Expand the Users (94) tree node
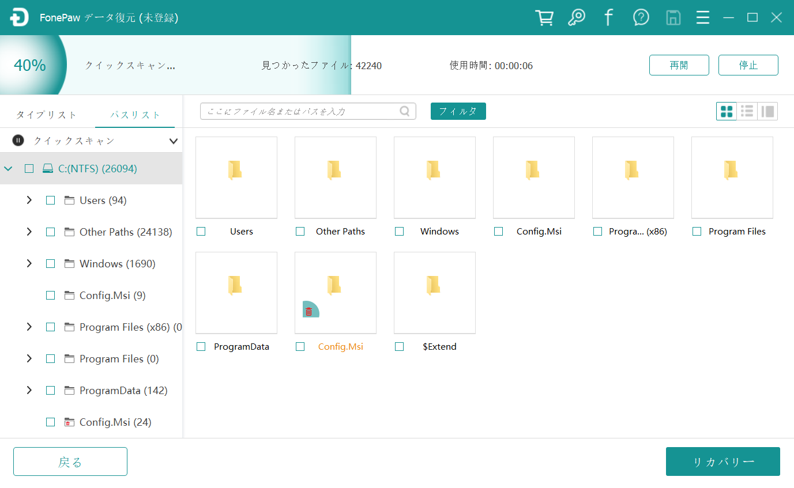The width and height of the screenshot is (794, 488). pos(29,201)
